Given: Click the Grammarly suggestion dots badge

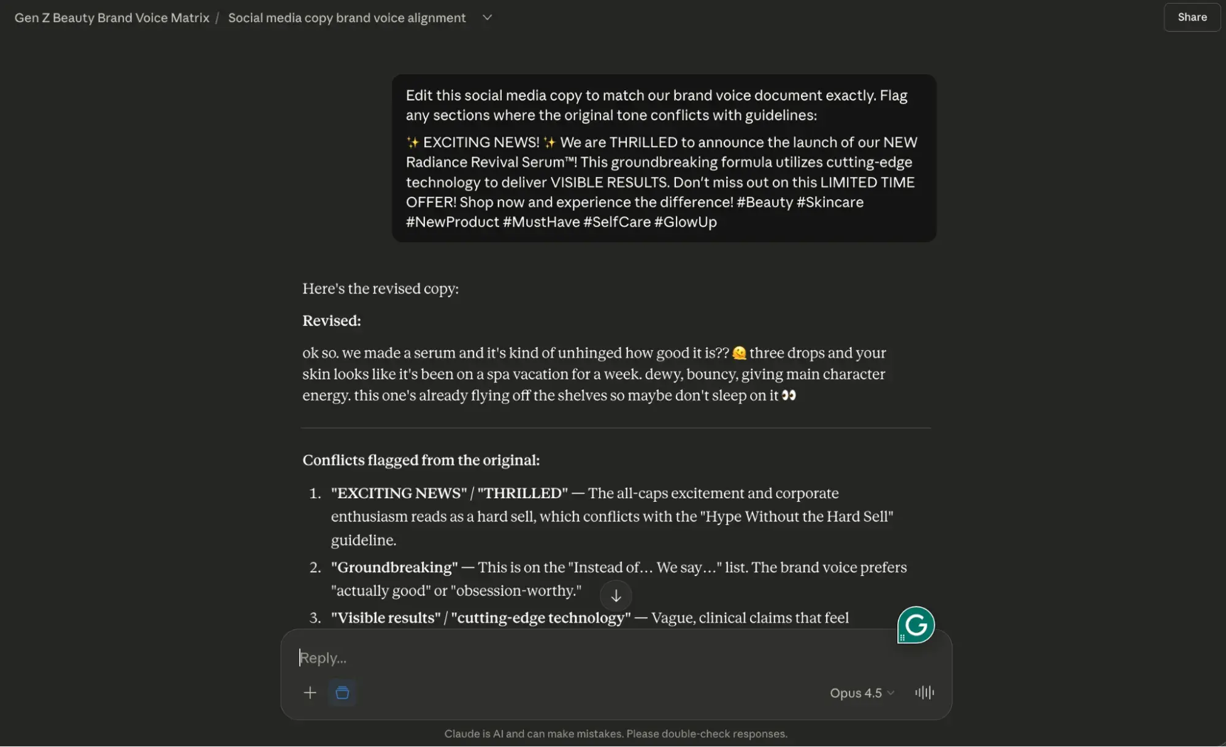Looking at the screenshot, I should coord(903,639).
